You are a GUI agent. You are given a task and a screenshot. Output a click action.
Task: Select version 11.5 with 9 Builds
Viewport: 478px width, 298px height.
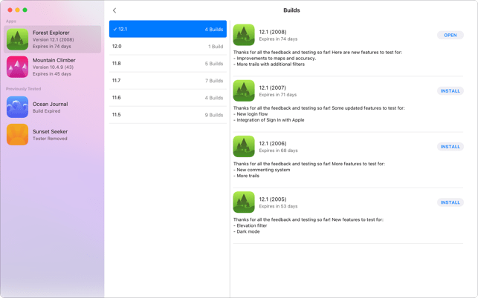pos(168,115)
